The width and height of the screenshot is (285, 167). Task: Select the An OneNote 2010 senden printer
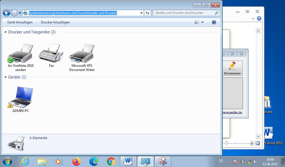[21, 58]
